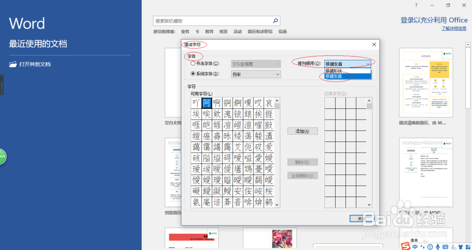Screen dimensions: 472x250
Task: Open the 仿宋 system font dropdown
Action: coord(256,74)
